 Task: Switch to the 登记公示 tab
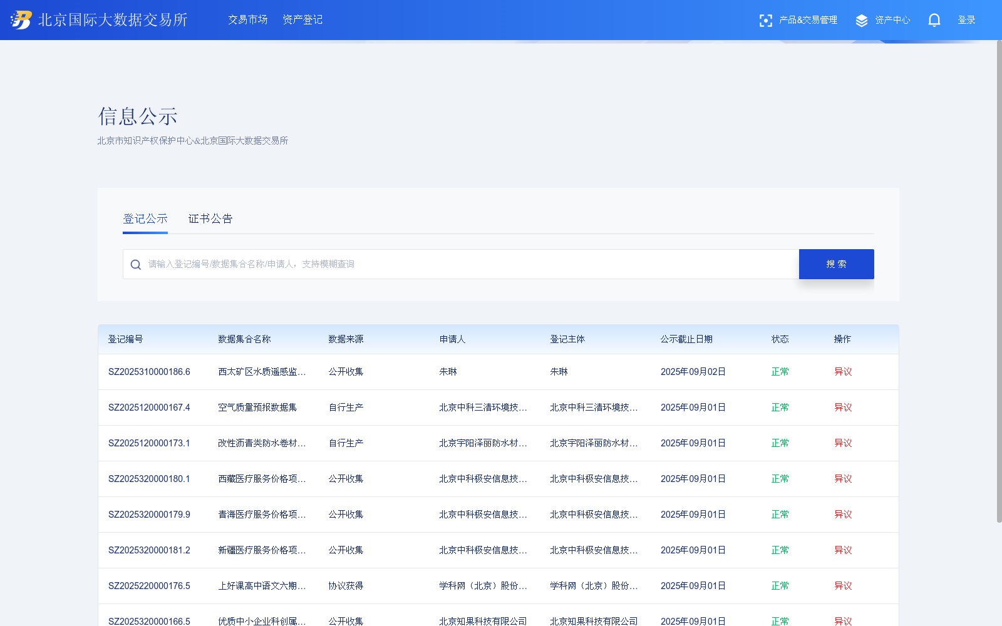pyautogui.click(x=145, y=218)
